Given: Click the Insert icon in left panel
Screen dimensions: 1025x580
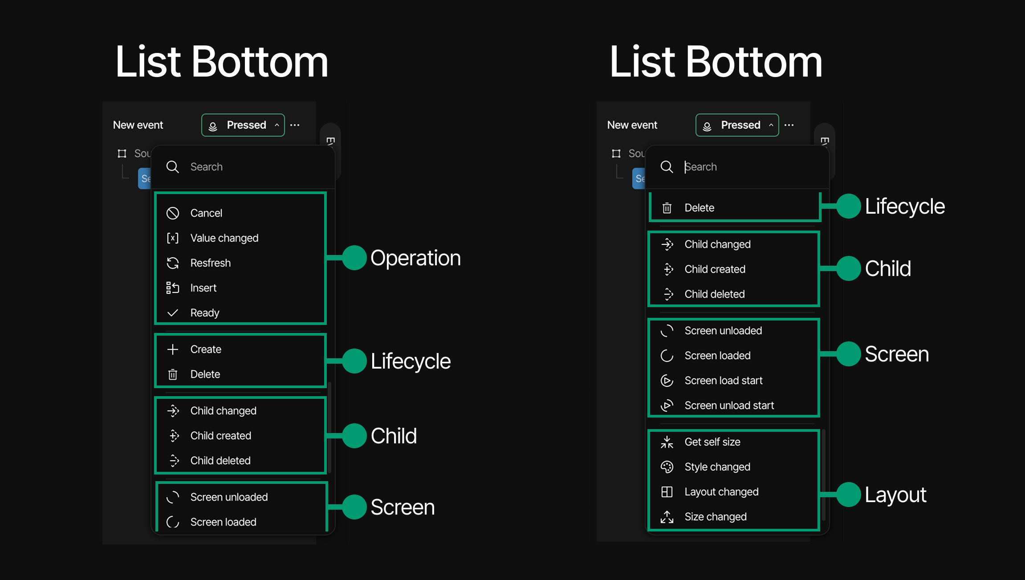Looking at the screenshot, I should click(173, 288).
